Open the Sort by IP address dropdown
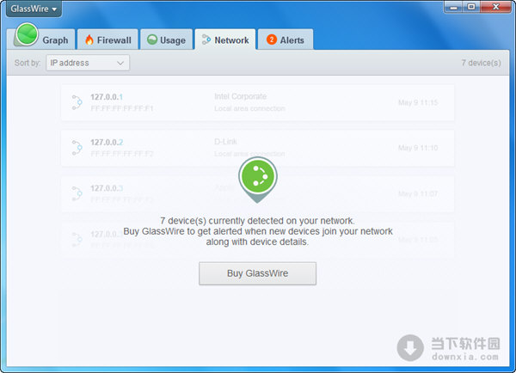 pyautogui.click(x=88, y=63)
